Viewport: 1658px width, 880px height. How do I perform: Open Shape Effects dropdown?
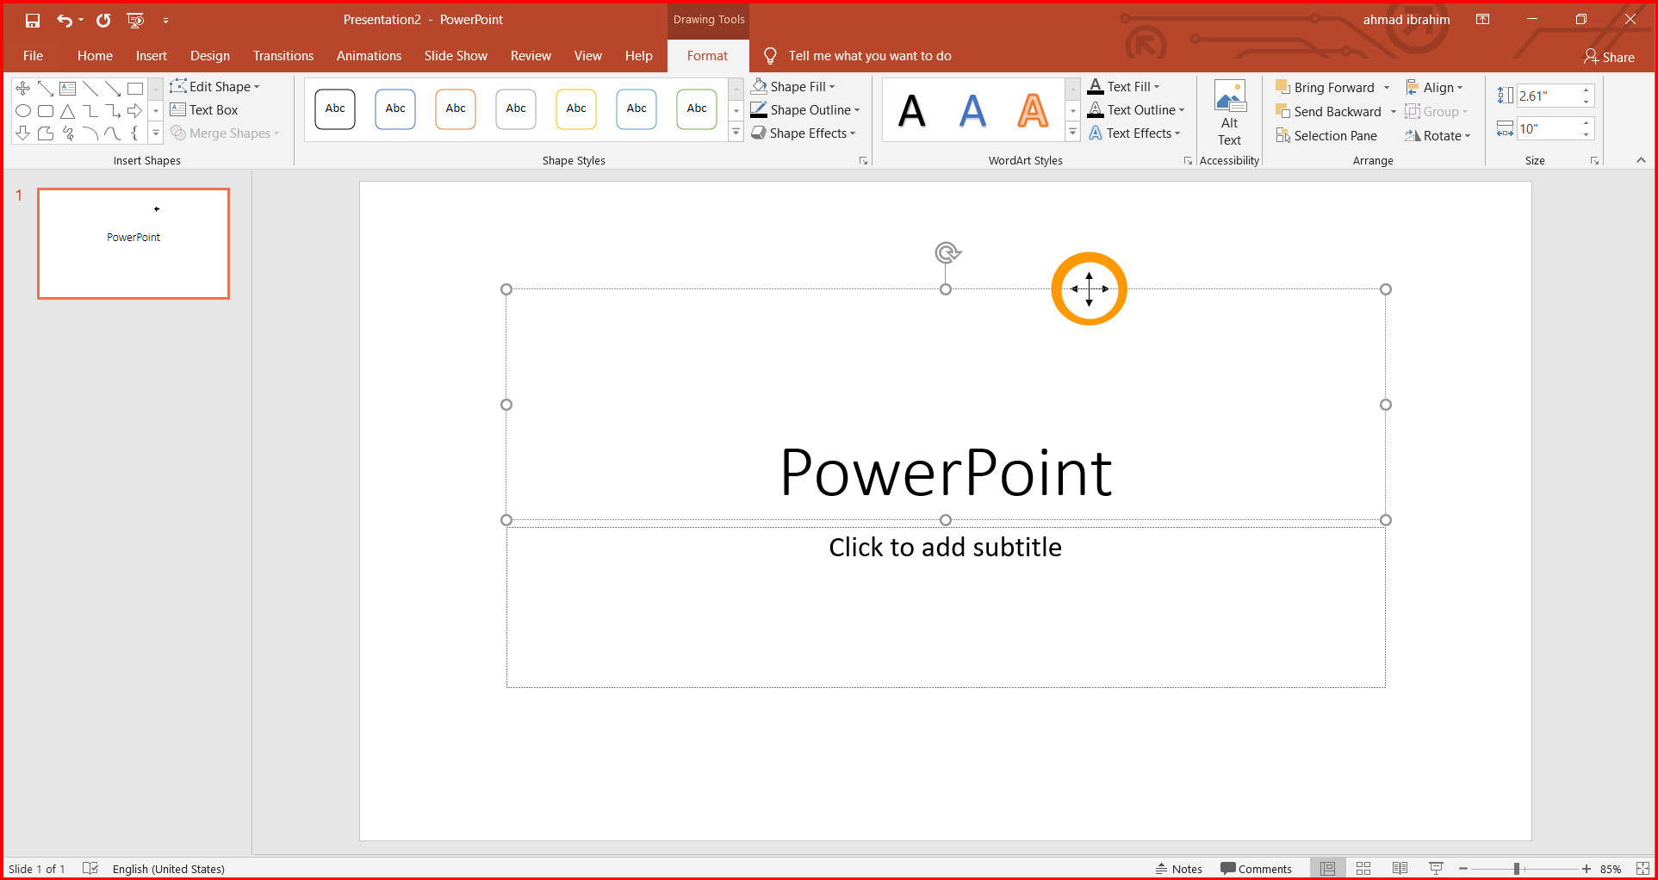(x=803, y=133)
